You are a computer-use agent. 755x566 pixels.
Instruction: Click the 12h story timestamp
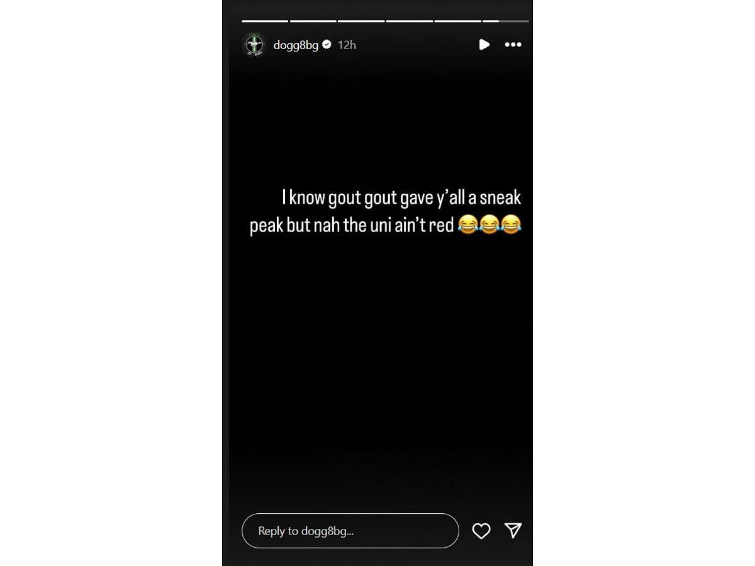(347, 45)
